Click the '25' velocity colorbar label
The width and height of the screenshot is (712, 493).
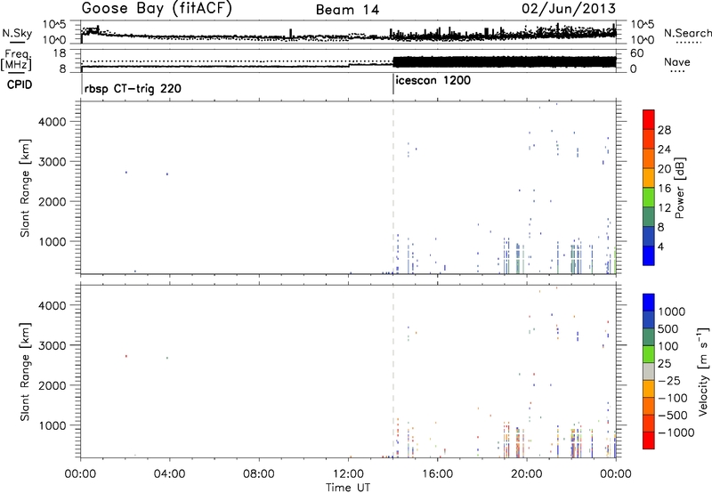pyautogui.click(x=664, y=364)
